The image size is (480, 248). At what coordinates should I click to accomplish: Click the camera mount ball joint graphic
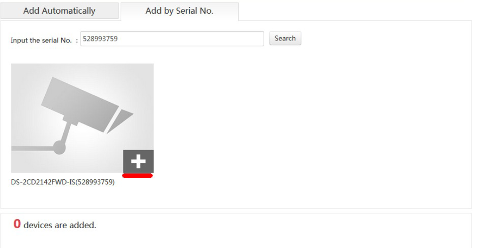[59, 147]
